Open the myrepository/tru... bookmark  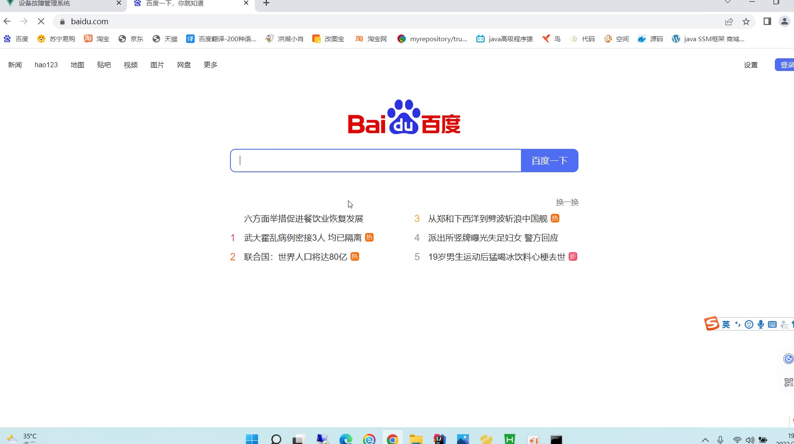pos(432,39)
